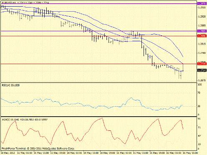
Task: Click the 15 May 03:00 time label
Action: pyautogui.click(x=124, y=153)
